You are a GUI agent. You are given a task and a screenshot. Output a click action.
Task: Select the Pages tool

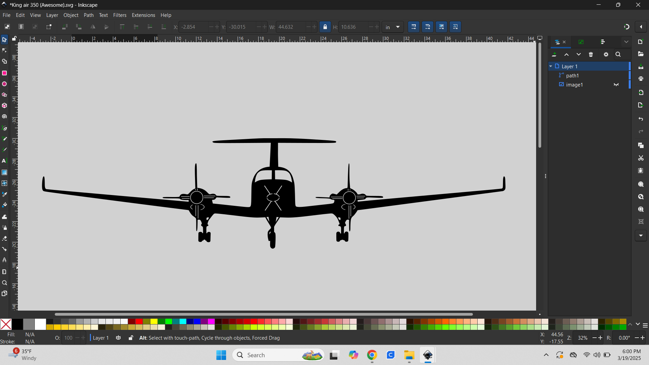pyautogui.click(x=4, y=294)
